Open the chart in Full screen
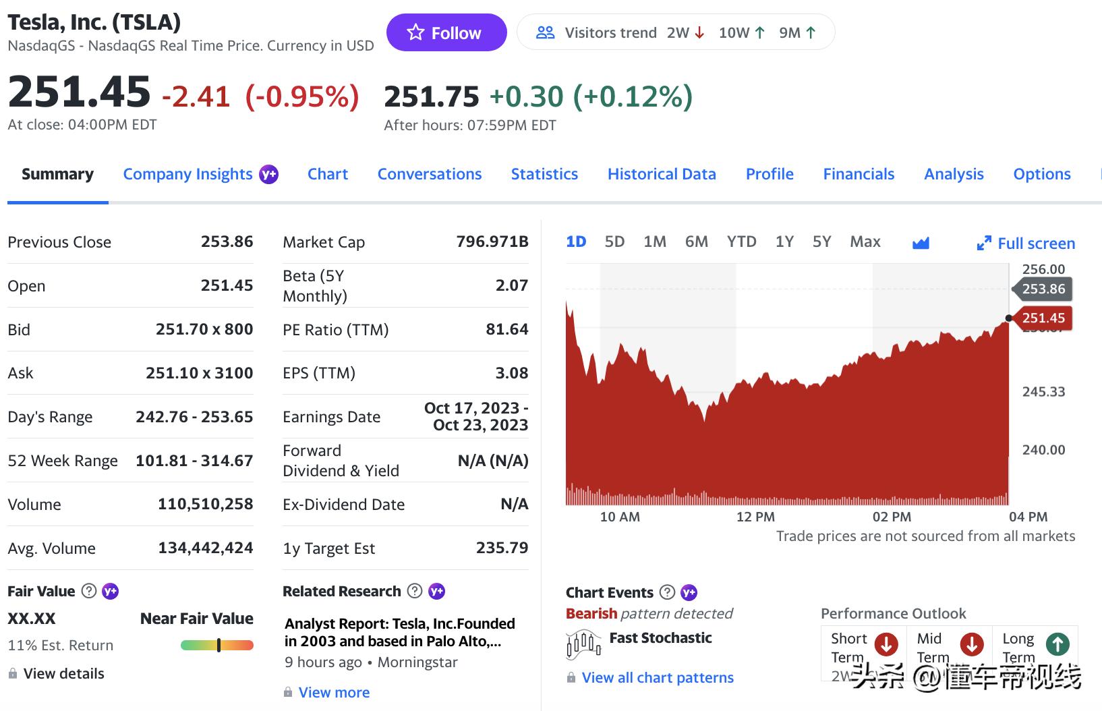The height and width of the screenshot is (711, 1102). [1026, 243]
